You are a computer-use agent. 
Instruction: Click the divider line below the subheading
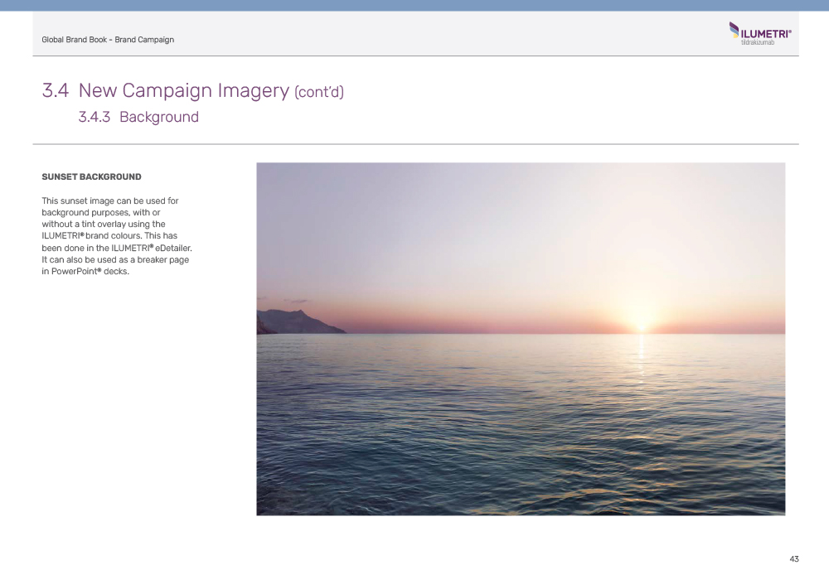[x=414, y=144]
